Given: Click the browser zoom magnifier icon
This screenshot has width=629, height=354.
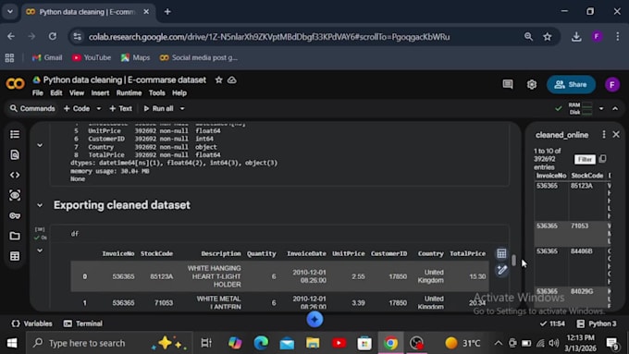Looking at the screenshot, I should (x=528, y=37).
